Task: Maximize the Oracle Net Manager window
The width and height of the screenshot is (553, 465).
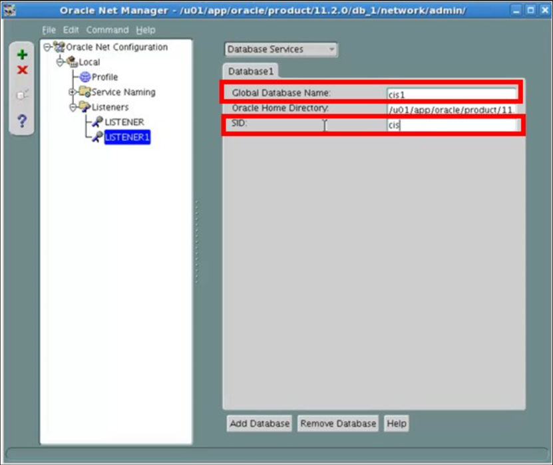Action: click(x=530, y=10)
